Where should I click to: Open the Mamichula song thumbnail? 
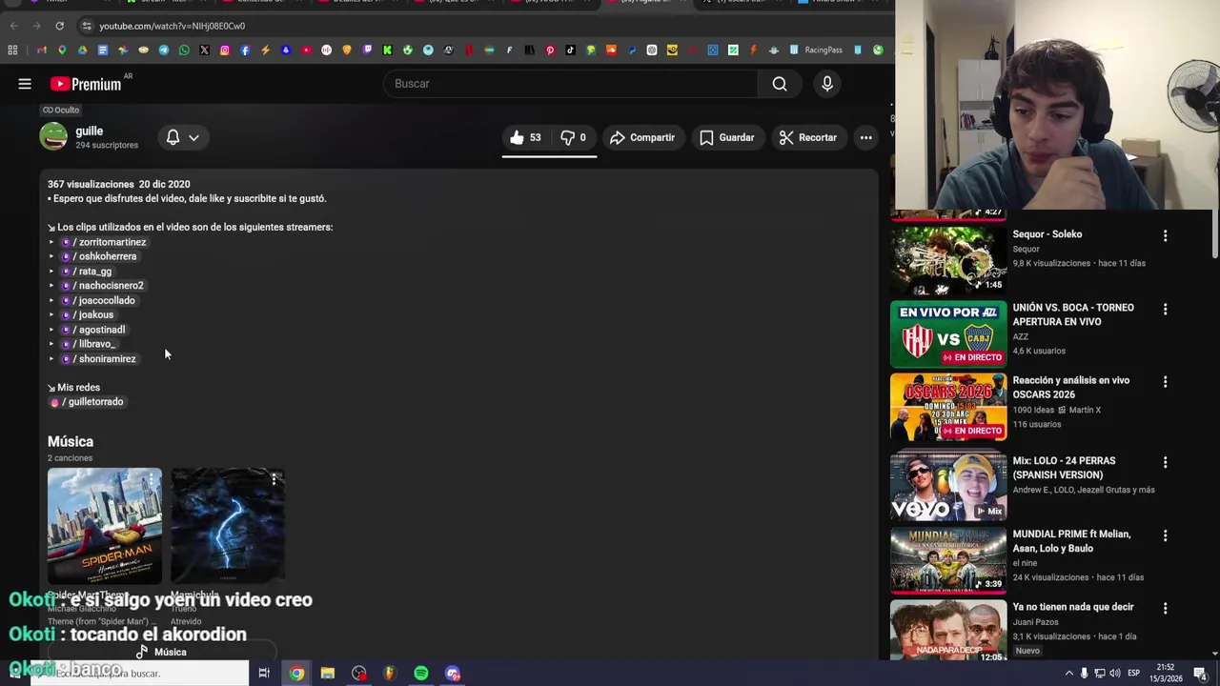click(228, 525)
